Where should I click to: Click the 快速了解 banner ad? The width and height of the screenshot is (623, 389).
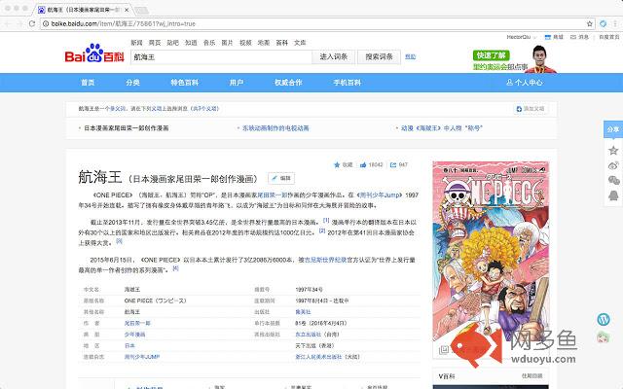coord(491,55)
